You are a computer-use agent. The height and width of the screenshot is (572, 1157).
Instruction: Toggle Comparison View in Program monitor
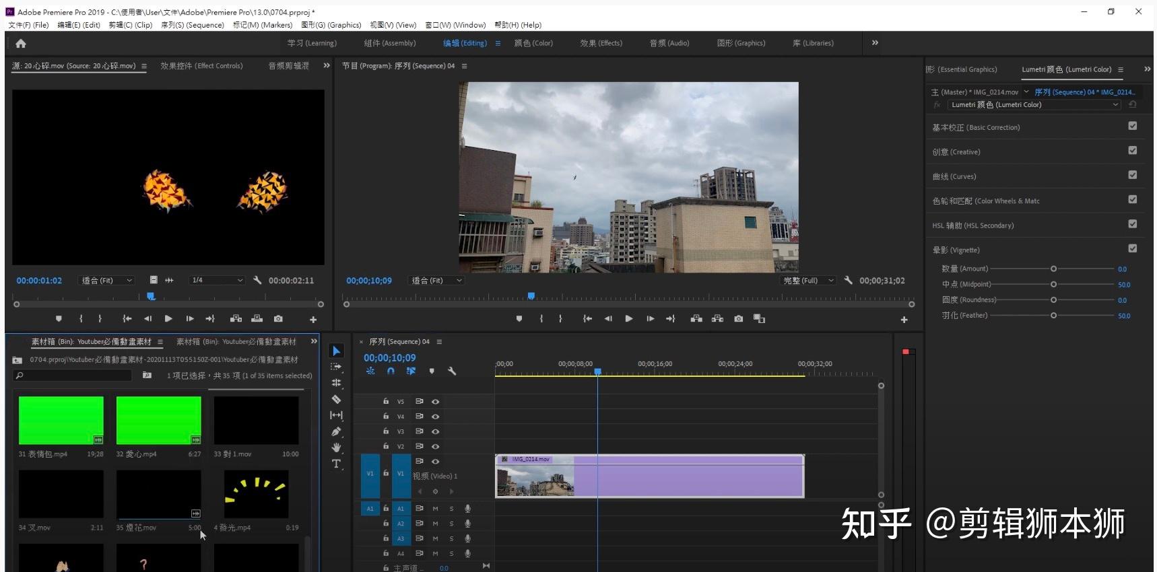coord(760,319)
